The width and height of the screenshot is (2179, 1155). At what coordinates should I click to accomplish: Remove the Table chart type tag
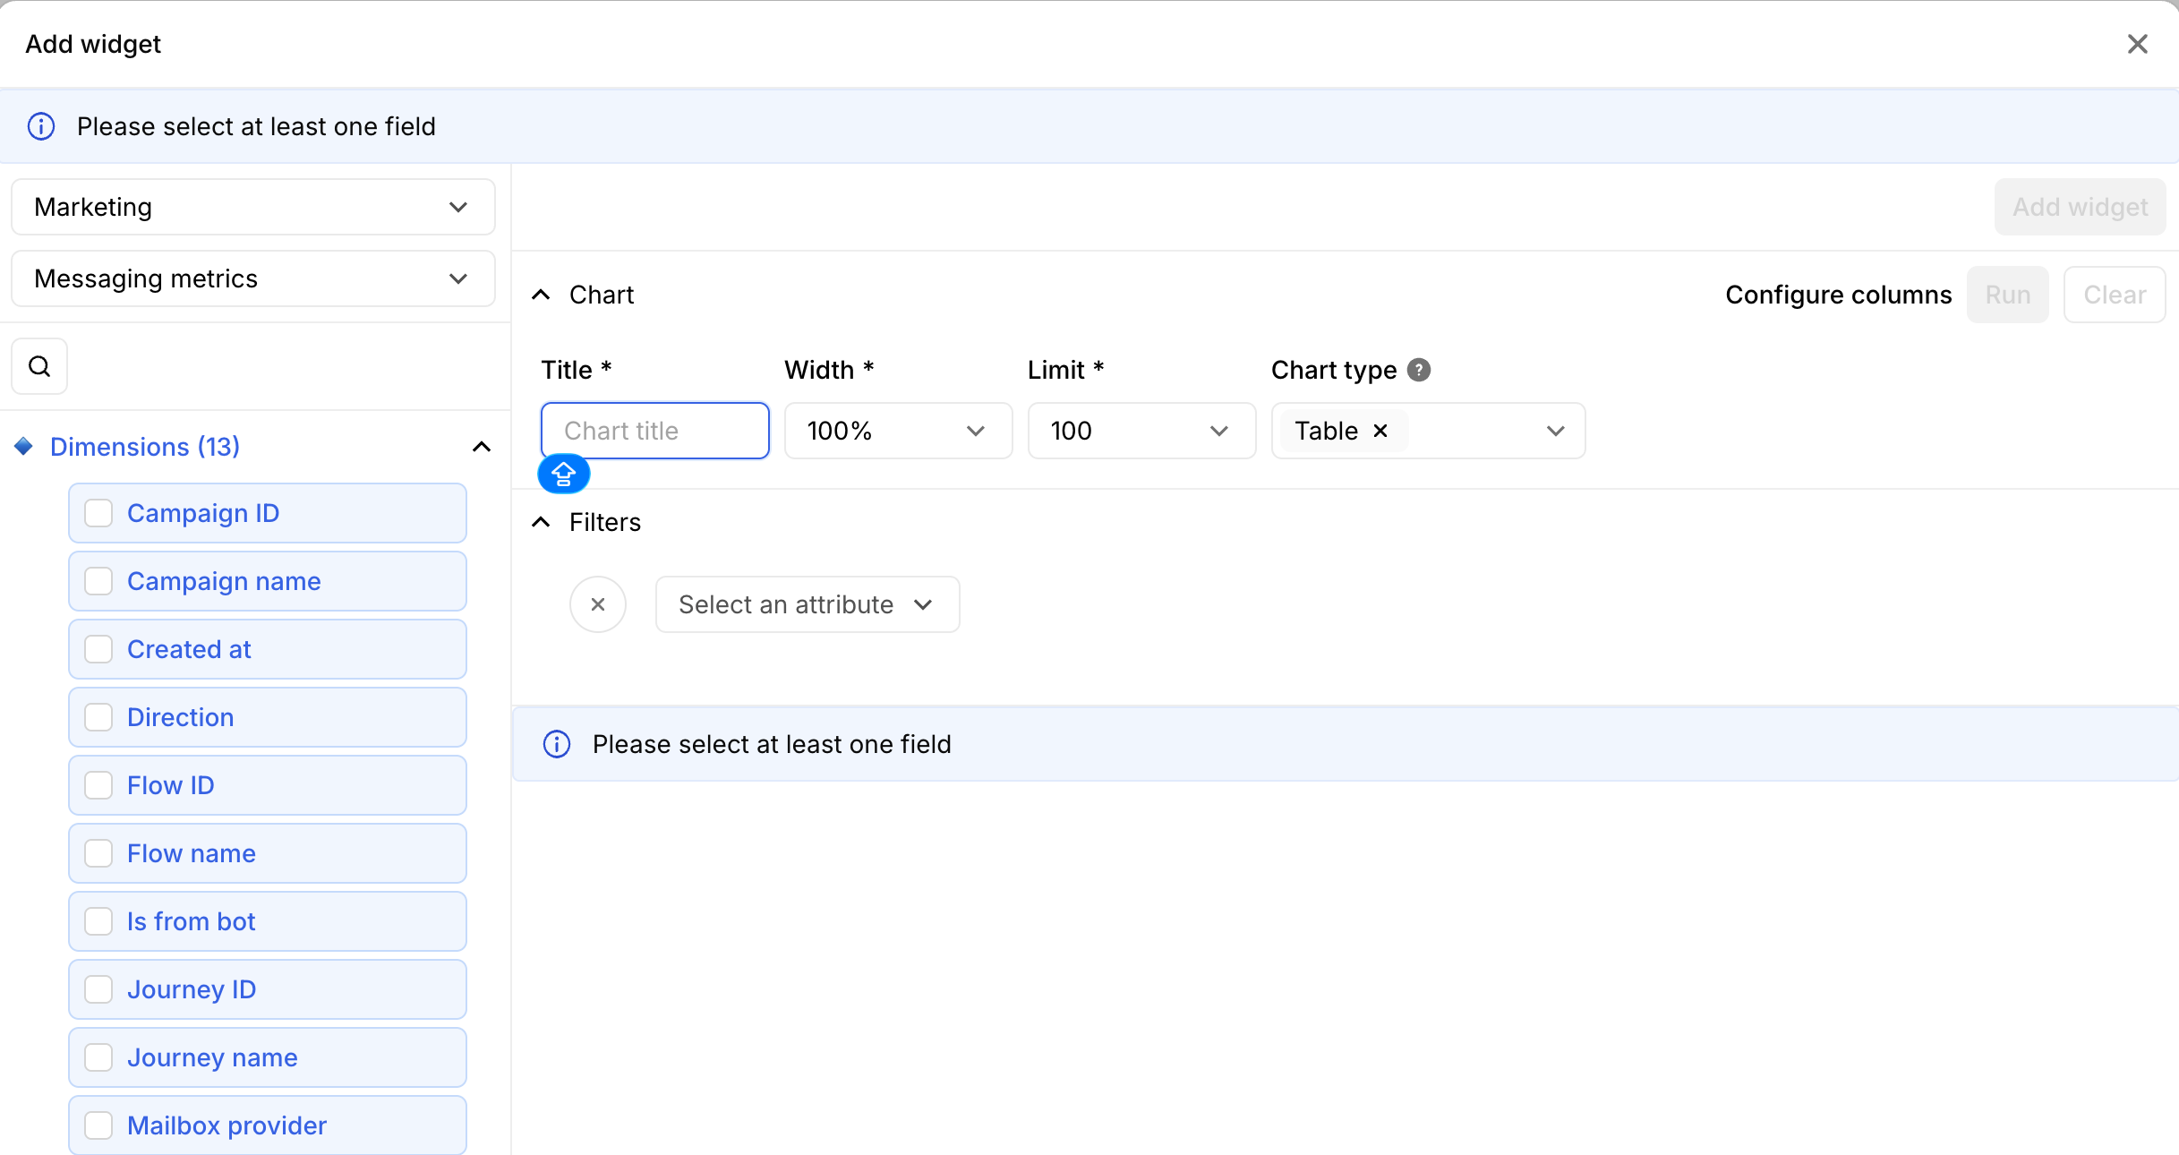pyautogui.click(x=1380, y=431)
